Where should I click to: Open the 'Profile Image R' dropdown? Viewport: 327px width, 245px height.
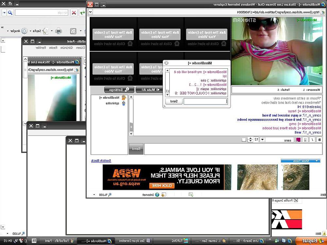point(296,201)
